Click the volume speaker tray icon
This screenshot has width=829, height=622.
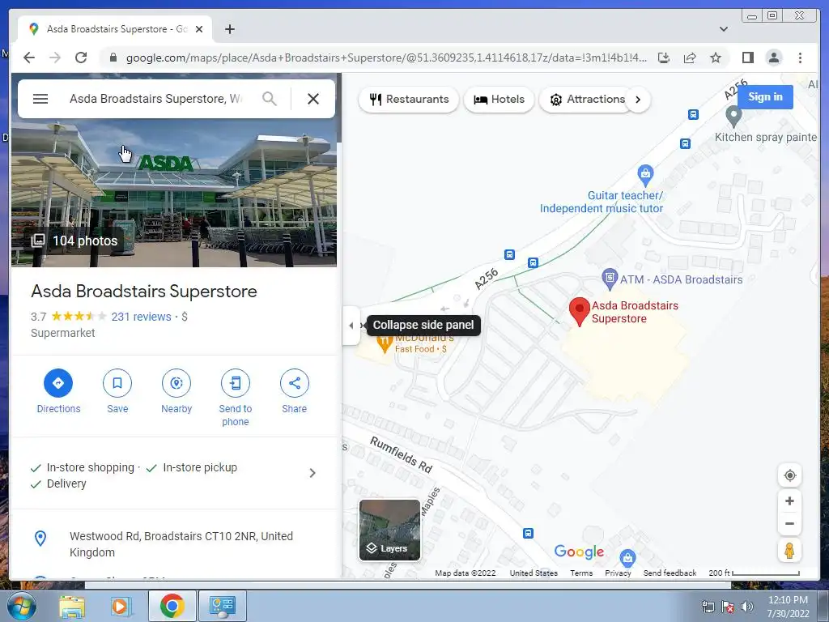point(746,607)
